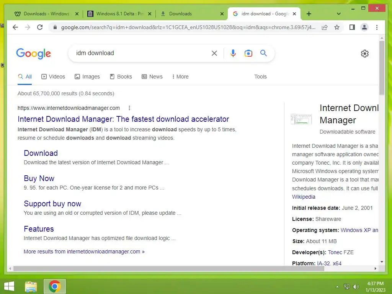392x294 pixels.
Task: Go back to the previous page
Action: 15,27
